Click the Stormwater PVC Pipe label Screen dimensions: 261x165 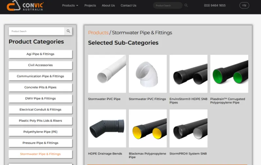[104, 99]
